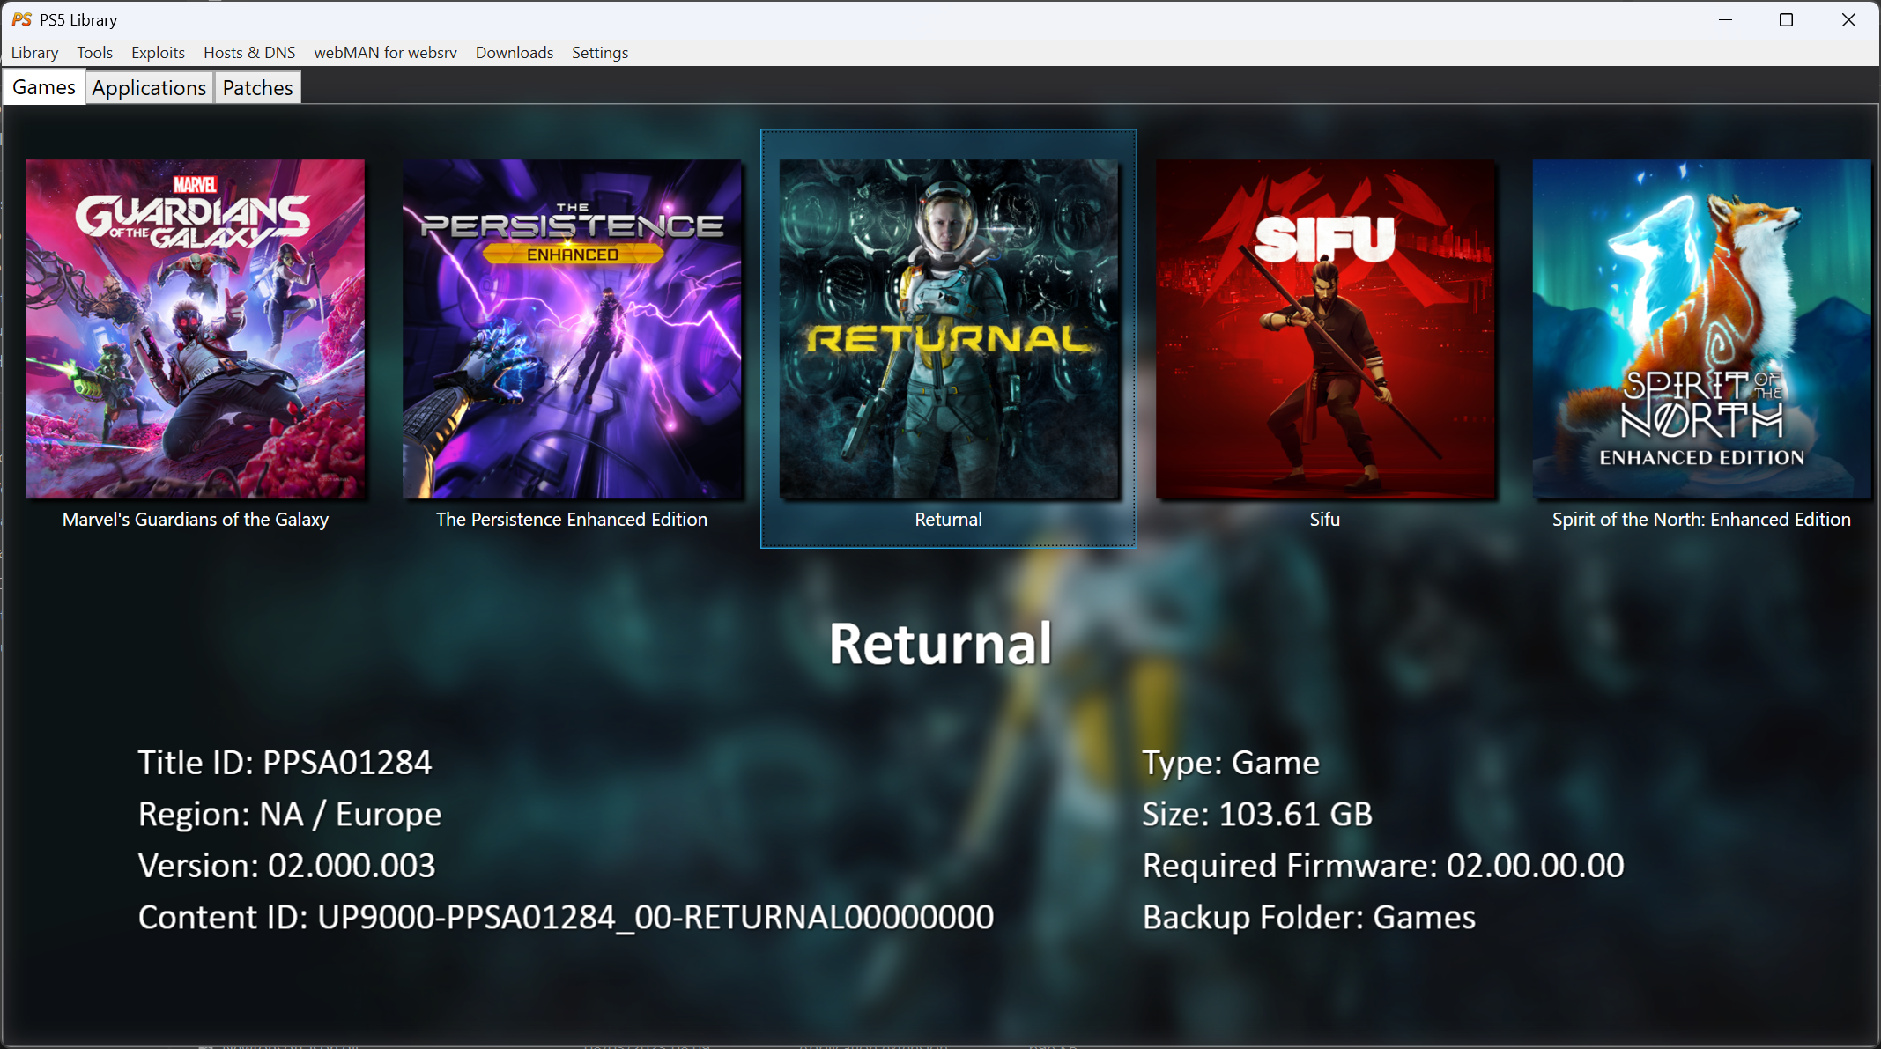Click the Version: 02.000.003 line
Screen dimensions: 1881x1049
pyautogui.click(x=286, y=866)
